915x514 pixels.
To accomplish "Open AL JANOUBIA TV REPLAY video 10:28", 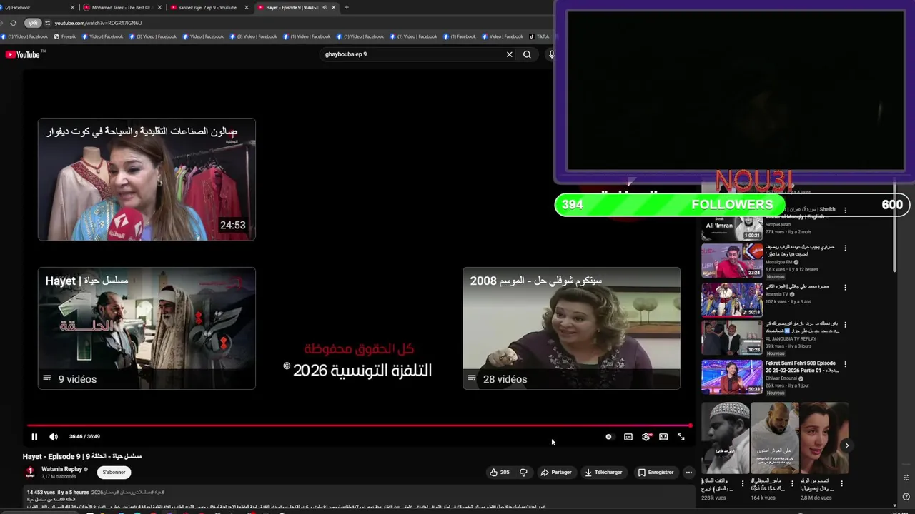I will pyautogui.click(x=731, y=338).
